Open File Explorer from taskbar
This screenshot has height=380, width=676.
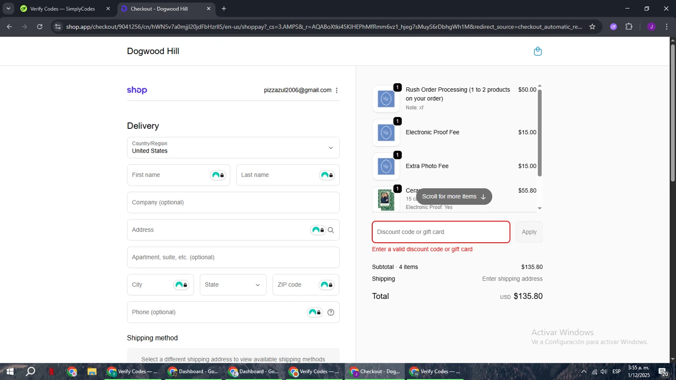(x=92, y=372)
